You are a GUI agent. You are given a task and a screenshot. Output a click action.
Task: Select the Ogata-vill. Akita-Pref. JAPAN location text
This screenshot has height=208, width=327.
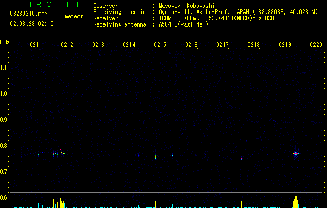click(238, 12)
